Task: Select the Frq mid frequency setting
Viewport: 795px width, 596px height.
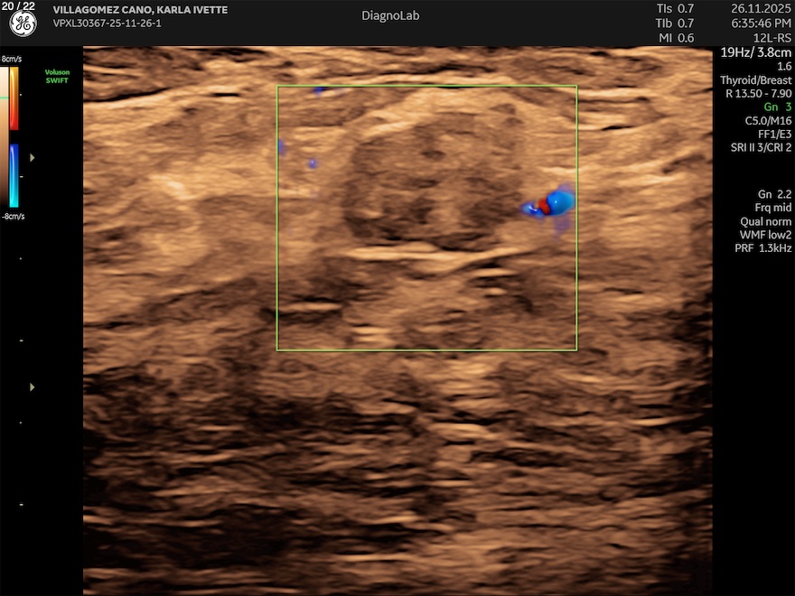Action: (772, 208)
